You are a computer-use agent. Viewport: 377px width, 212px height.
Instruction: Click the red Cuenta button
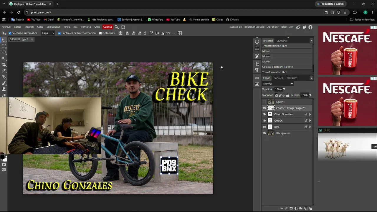pos(108,27)
